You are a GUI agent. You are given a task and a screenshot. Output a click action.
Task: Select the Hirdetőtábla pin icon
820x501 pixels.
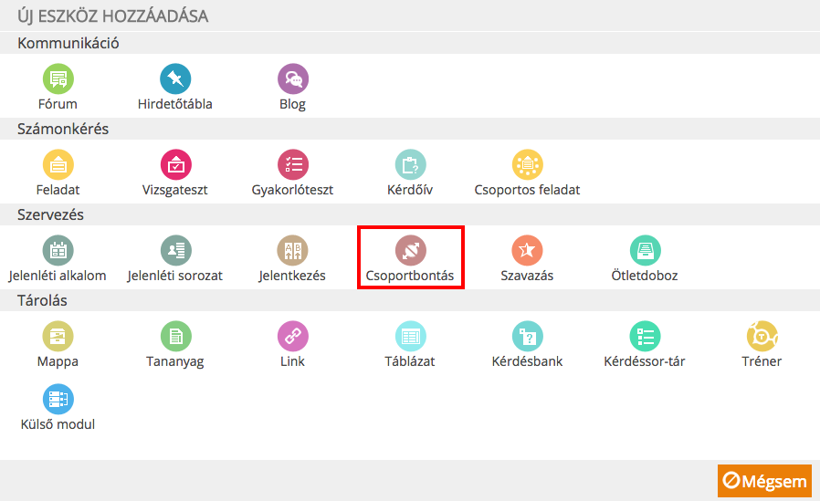[x=175, y=78]
